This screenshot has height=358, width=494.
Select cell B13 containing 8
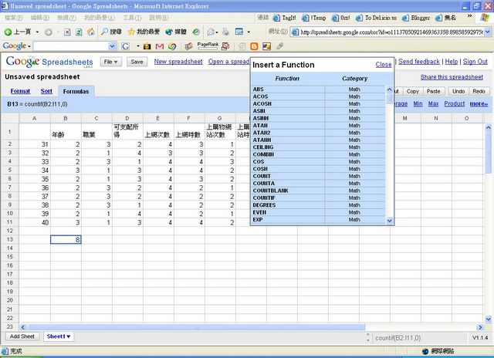point(66,240)
